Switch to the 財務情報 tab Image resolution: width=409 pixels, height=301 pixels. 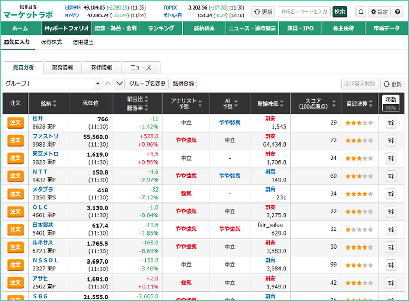click(x=62, y=68)
